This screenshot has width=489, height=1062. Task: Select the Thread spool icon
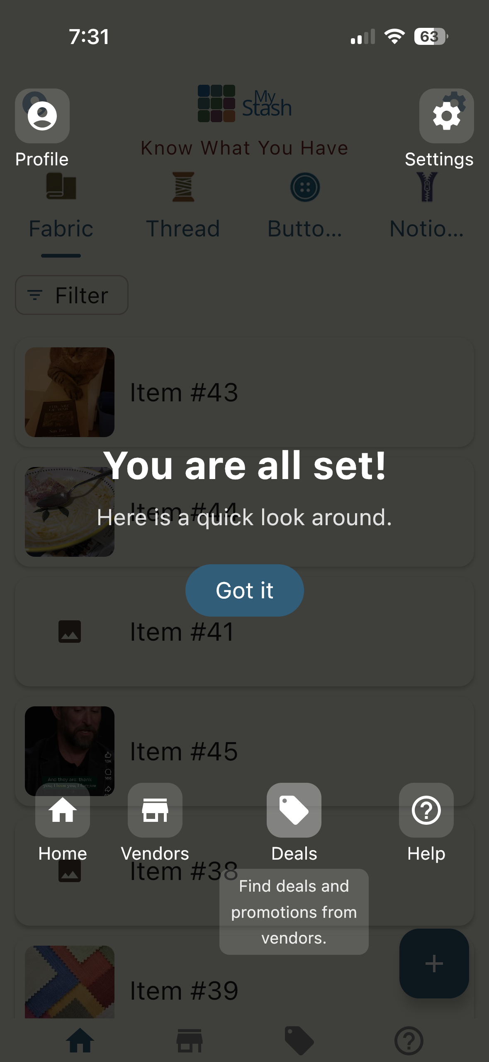(184, 187)
